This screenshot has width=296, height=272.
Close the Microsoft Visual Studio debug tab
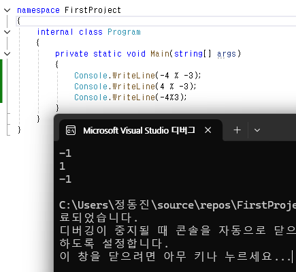point(208,130)
